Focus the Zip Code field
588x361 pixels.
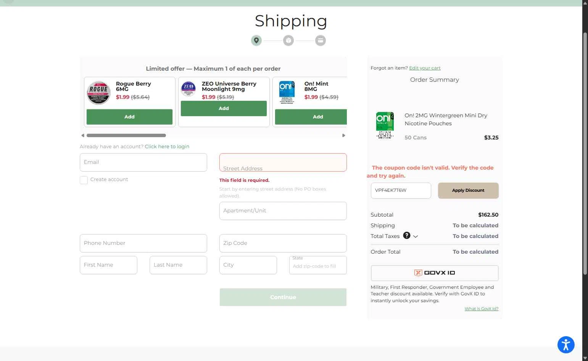coord(283,243)
